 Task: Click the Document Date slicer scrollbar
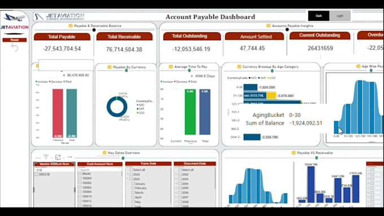[215, 178]
